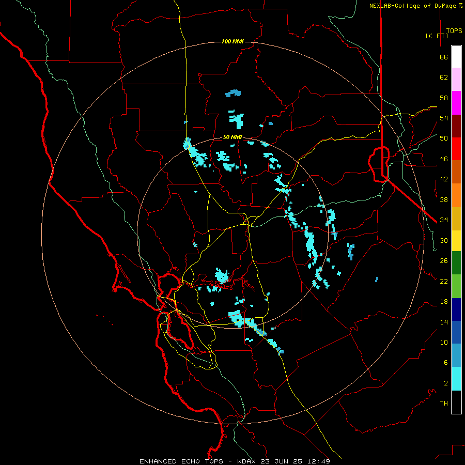Select the light blue legend swatch
The image size is (465, 465).
point(456,355)
